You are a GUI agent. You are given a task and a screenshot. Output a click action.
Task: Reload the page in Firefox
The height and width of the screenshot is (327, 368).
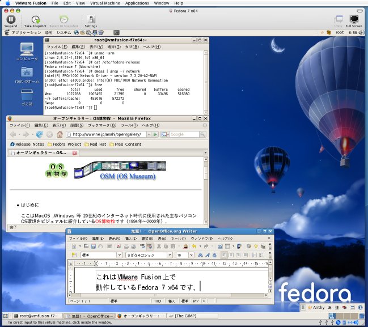[39, 134]
